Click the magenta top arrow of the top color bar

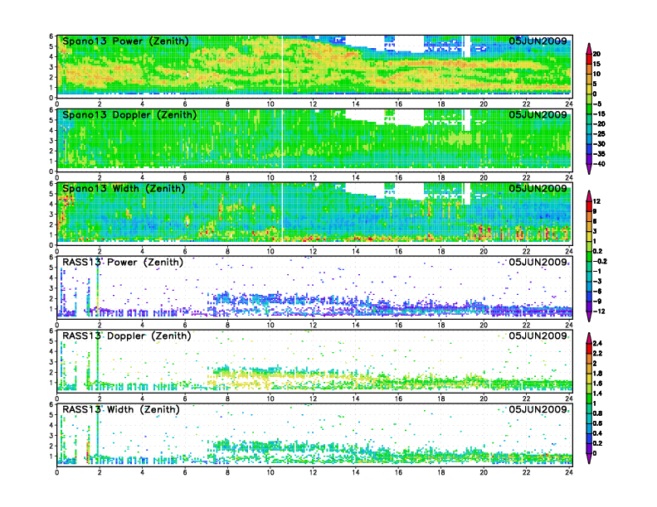click(x=589, y=48)
